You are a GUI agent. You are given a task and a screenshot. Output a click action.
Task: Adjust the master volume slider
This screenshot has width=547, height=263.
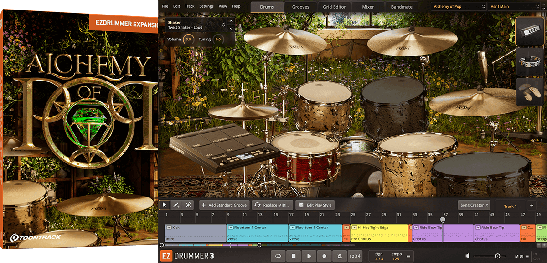click(x=497, y=256)
